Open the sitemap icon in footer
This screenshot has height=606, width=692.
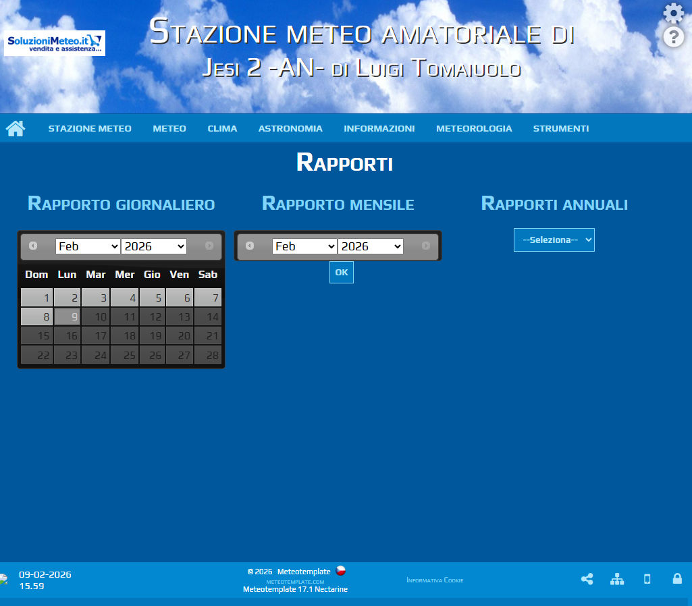click(x=617, y=579)
